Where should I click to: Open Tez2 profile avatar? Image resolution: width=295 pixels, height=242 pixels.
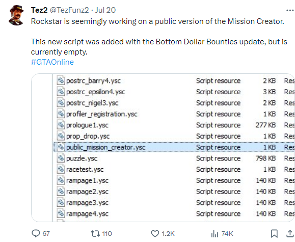click(16, 15)
